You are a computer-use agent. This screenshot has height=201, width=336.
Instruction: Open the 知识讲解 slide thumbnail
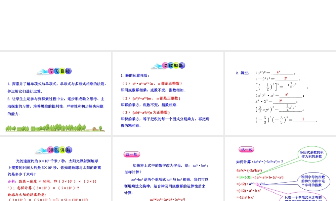coord(55,168)
